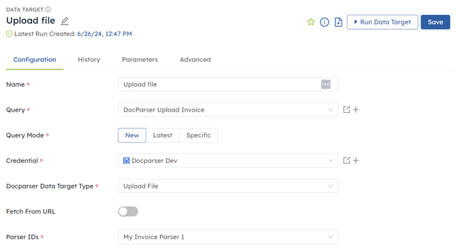Screen dimensions: 456x247
Task: Open the Latest Run Created date link
Action: [104, 34]
